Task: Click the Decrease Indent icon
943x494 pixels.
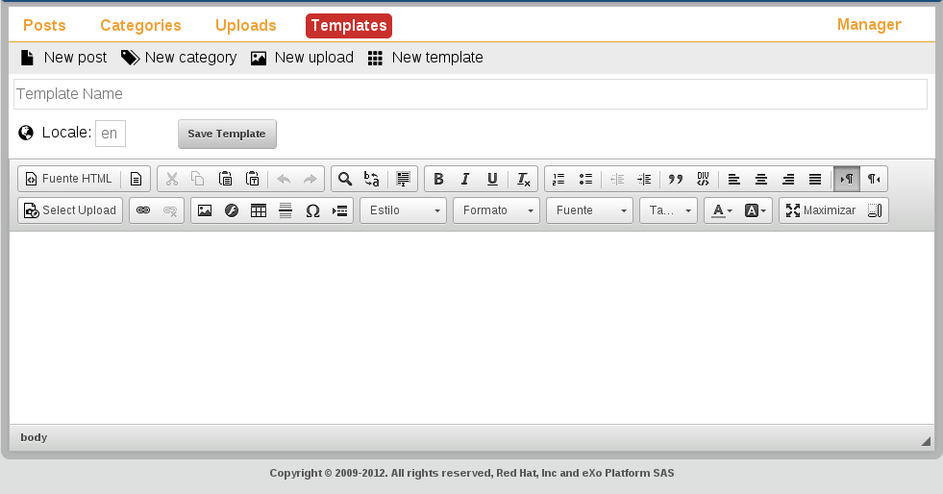Action: click(617, 179)
